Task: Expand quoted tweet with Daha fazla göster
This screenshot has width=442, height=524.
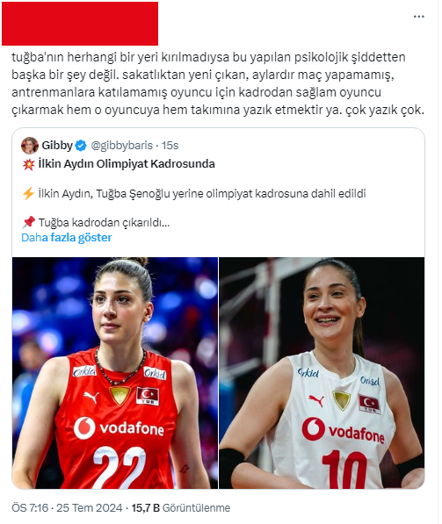Action: point(66,237)
